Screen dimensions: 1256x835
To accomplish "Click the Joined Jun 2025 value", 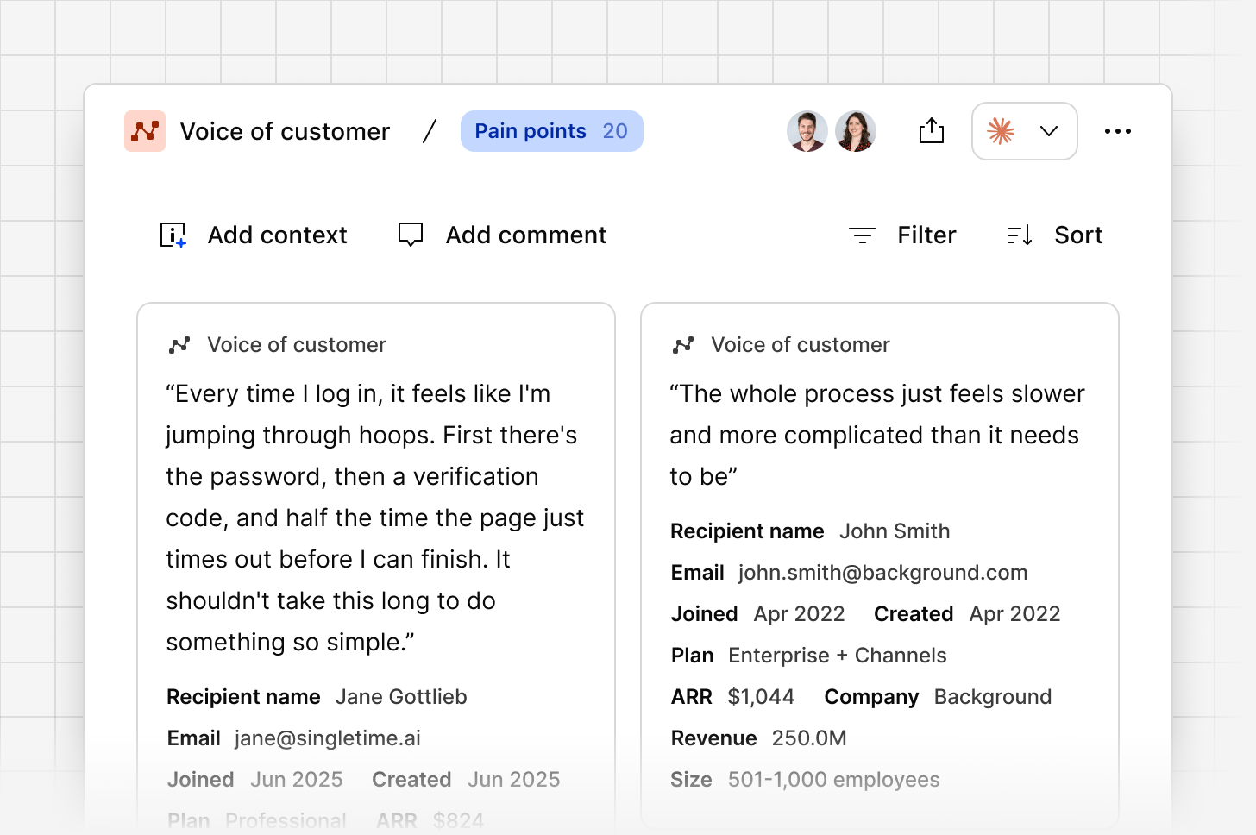I will pos(297,780).
